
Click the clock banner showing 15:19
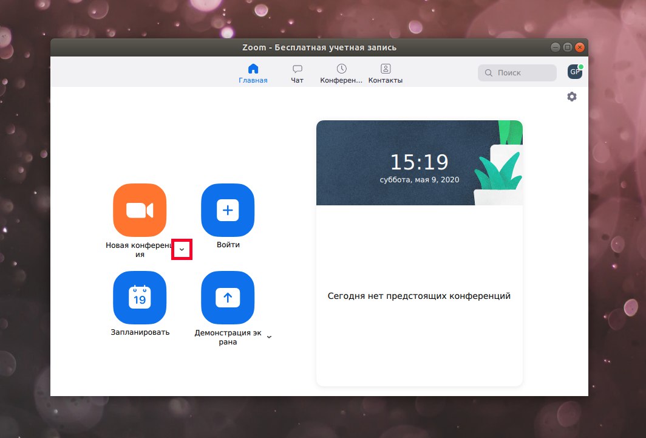(x=420, y=163)
